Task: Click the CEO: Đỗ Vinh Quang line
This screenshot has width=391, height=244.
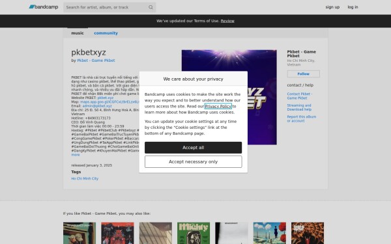Action: [88, 122]
